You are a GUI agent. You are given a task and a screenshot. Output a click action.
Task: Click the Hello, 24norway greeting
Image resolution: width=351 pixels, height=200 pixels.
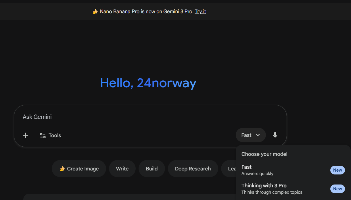(148, 83)
